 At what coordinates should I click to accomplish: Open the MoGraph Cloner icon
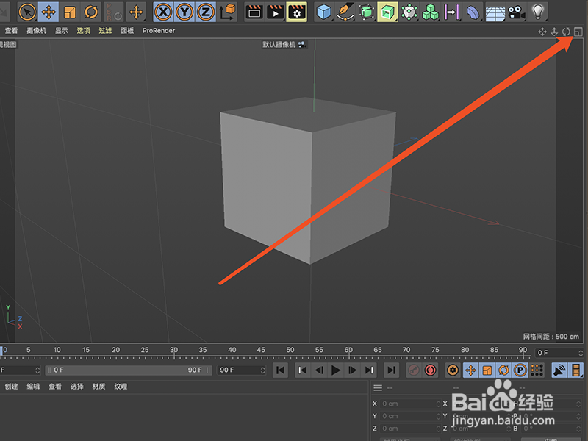tap(431, 12)
